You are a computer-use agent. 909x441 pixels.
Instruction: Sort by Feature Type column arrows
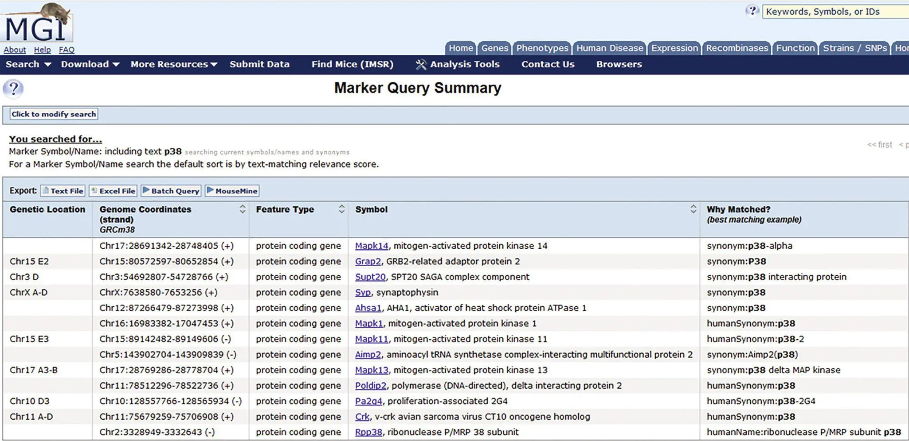tap(341, 209)
